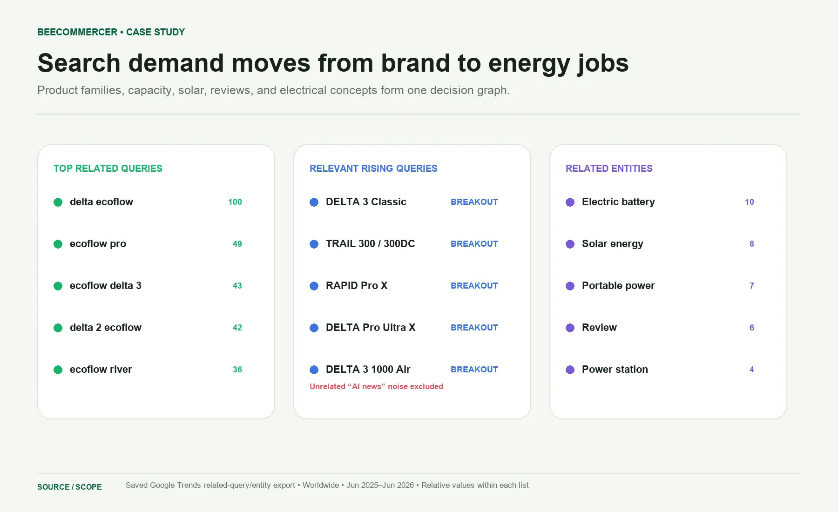
Task: Click the value 42 beside delta 2 ecoflow
Action: point(237,328)
